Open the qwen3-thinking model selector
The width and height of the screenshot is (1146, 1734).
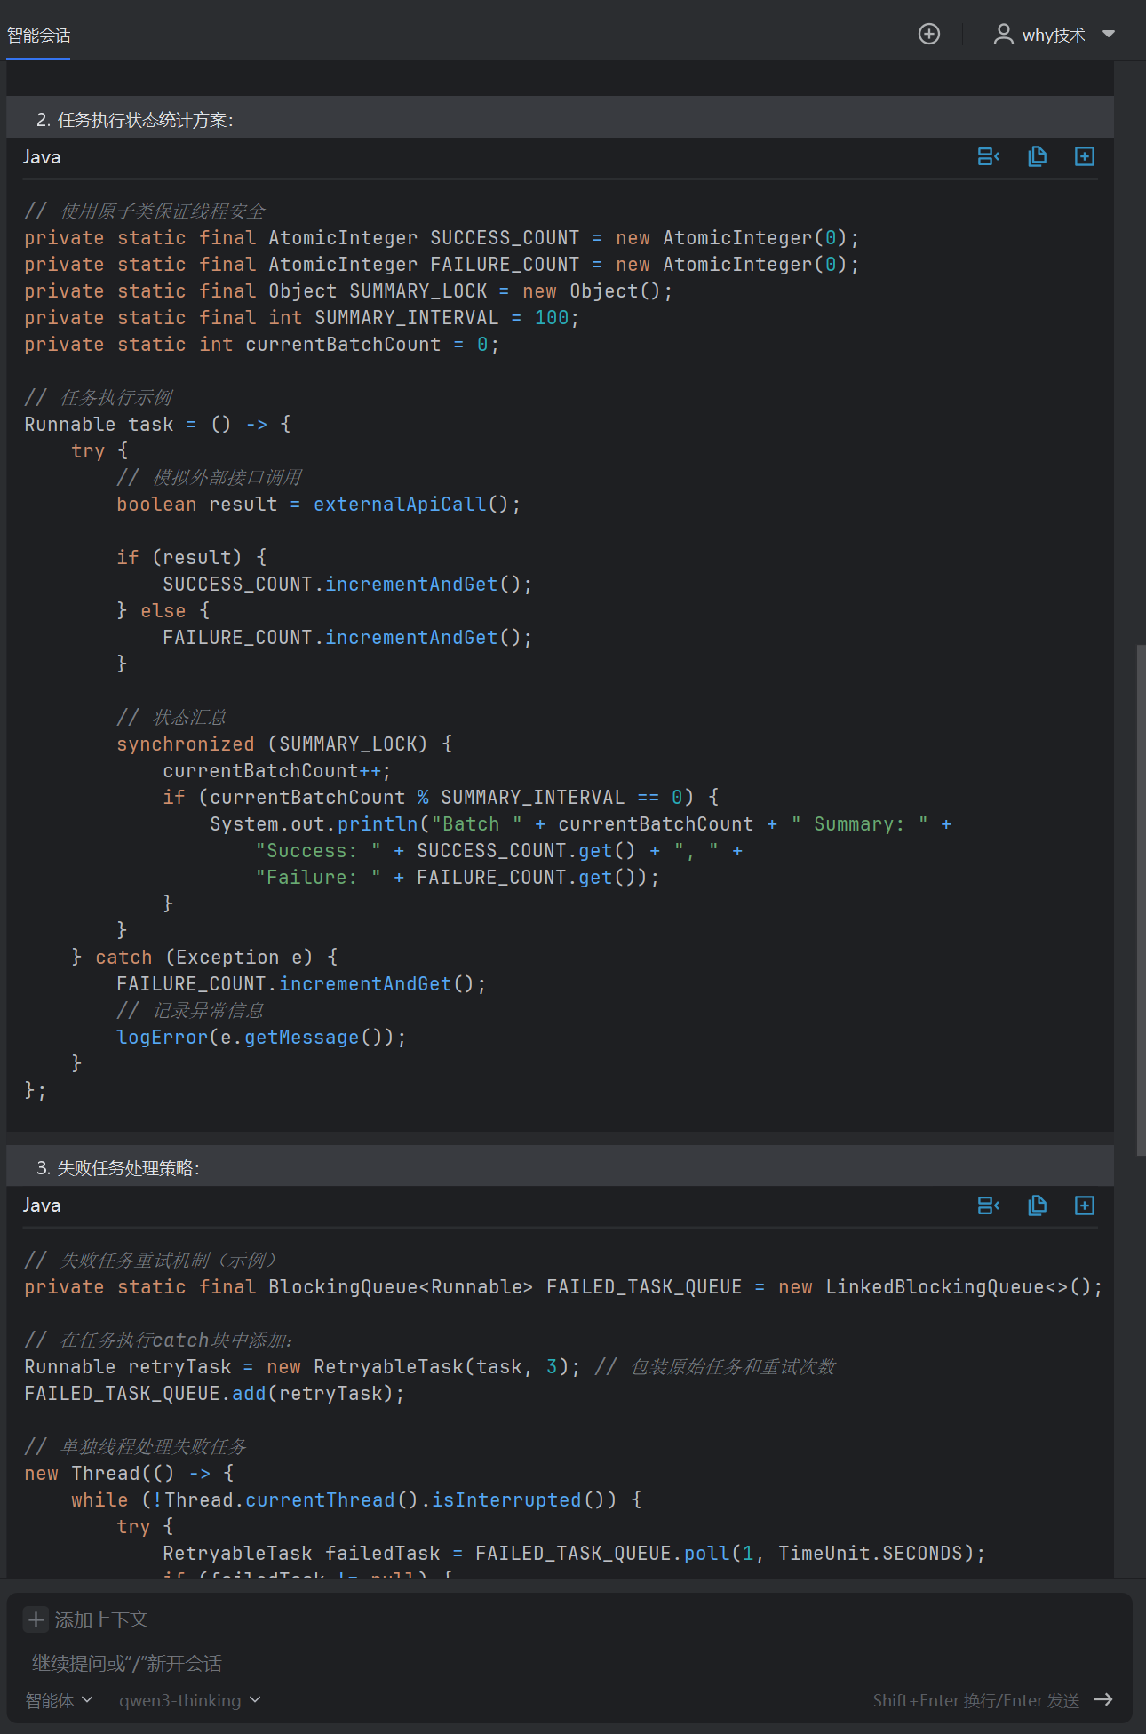coord(189,1700)
